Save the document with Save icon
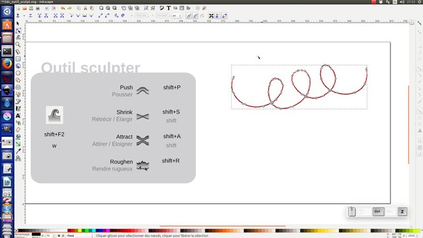423x238 pixels. [31, 9]
